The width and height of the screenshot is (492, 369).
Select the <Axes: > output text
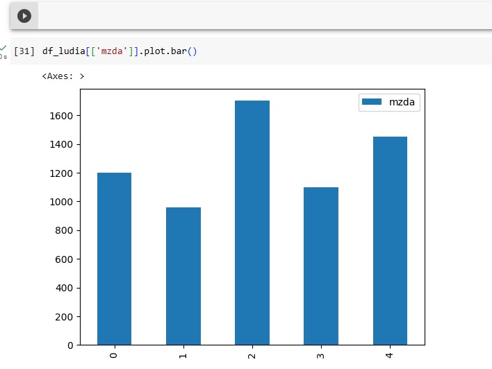click(x=63, y=76)
